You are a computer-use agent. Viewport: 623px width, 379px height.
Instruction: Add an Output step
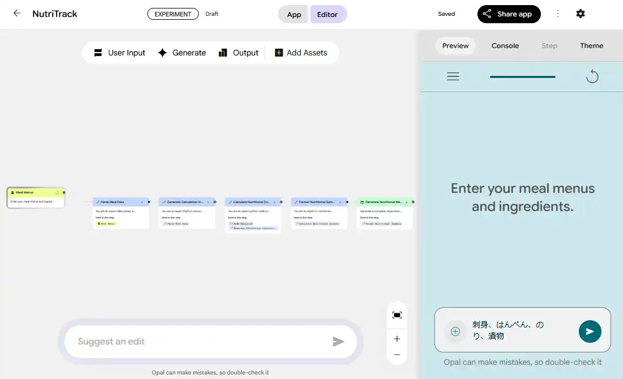(x=238, y=53)
